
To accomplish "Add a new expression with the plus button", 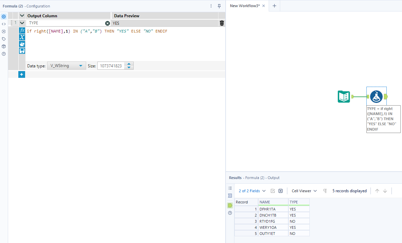I will pos(22,74).
